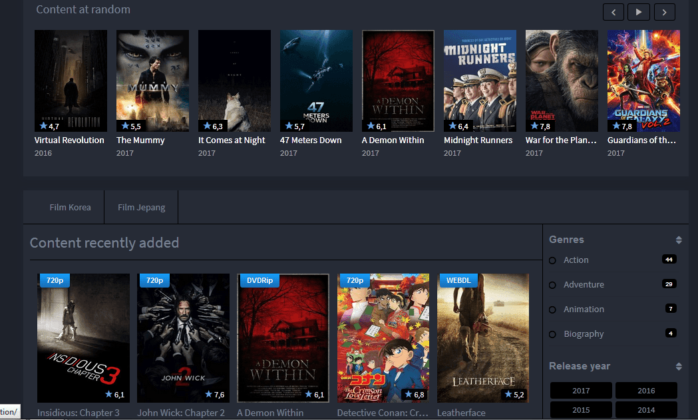The width and height of the screenshot is (698, 420).
Task: Select the Biography genre radio button
Action: click(x=552, y=334)
